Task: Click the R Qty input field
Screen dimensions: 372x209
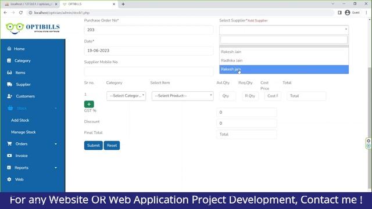Action: [x=250, y=96]
